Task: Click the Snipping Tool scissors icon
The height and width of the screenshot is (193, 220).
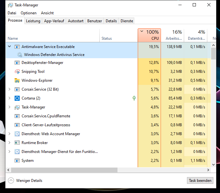Action: coord(17,72)
